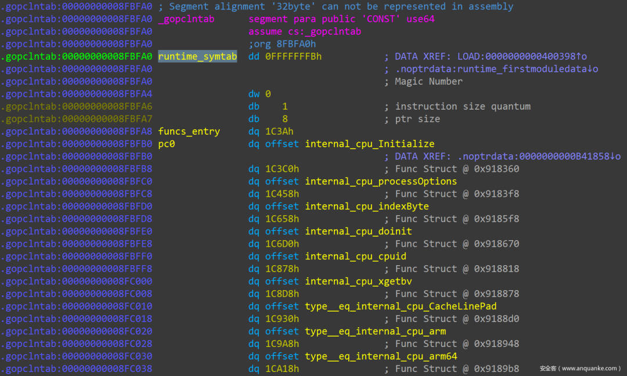Click address .gopclntab:00000000008FC038

pos(77,369)
